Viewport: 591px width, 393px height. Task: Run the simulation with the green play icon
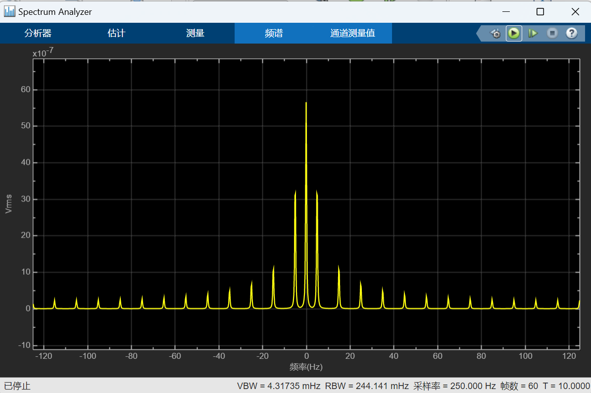coord(514,33)
